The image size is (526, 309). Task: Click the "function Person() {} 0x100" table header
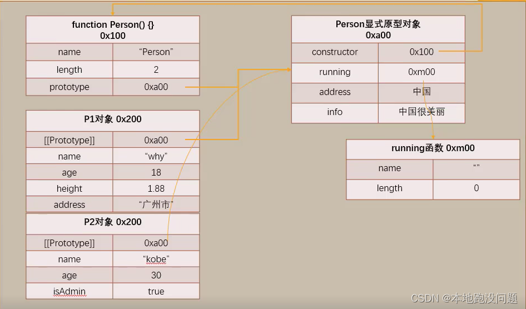point(113,30)
